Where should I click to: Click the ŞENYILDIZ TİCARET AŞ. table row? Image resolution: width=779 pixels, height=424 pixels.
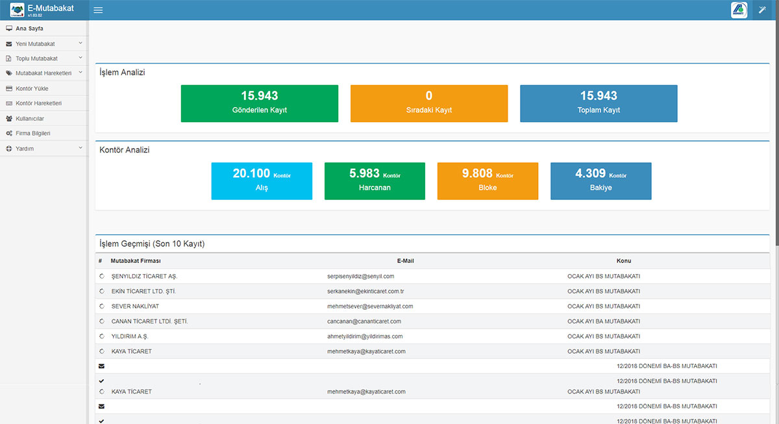coord(140,276)
